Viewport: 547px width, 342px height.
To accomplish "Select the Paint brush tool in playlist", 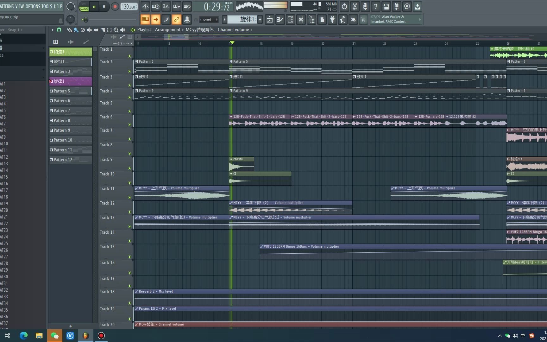I will [x=76, y=30].
